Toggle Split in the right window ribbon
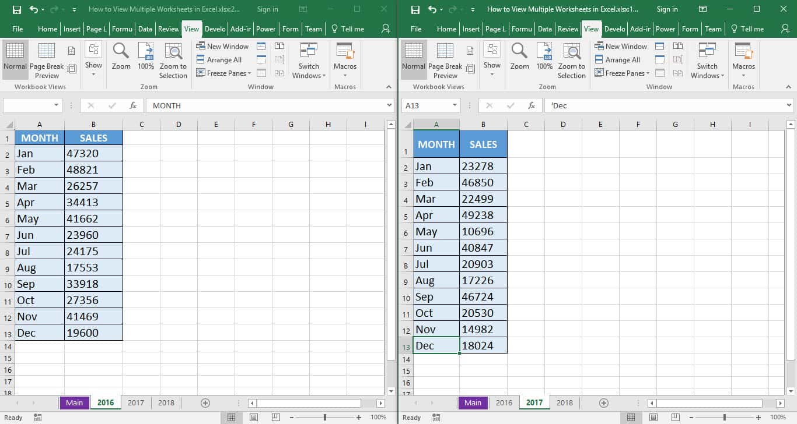Viewport: 797px width, 424px height. 660,46
